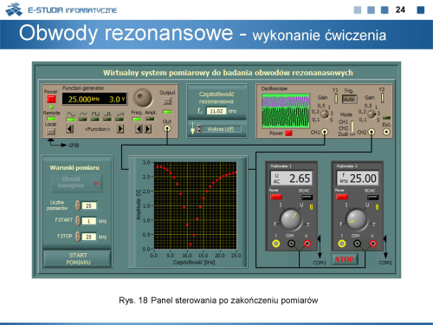
Task: Click the red STOP button
Action: [x=344, y=259]
